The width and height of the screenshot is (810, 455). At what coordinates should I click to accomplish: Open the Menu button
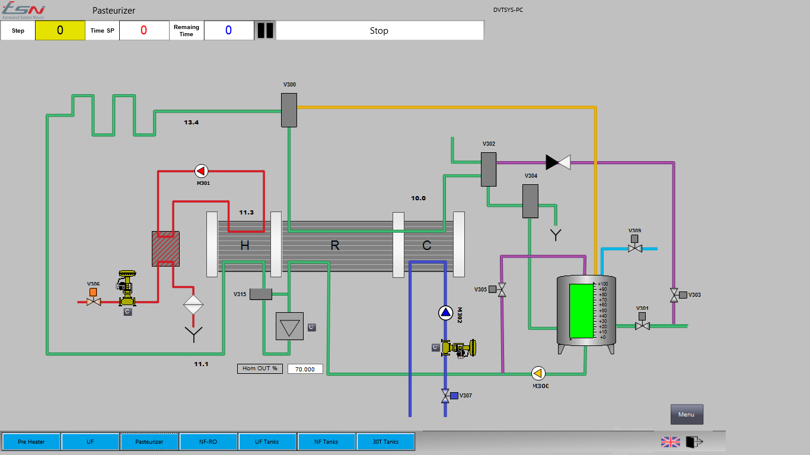click(687, 415)
